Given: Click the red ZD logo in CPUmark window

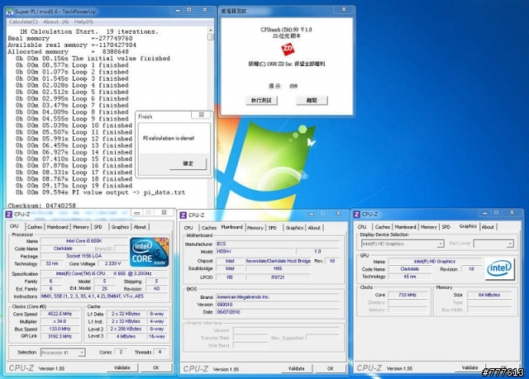Looking at the screenshot, I should click(288, 50).
